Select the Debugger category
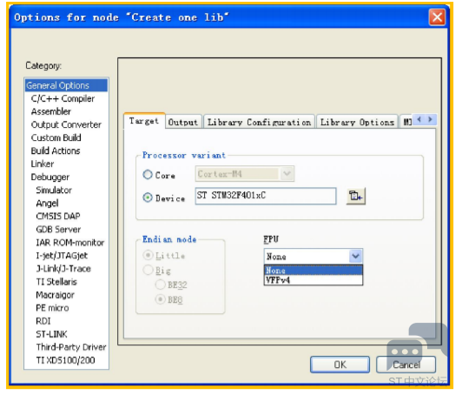 [x=49, y=177]
